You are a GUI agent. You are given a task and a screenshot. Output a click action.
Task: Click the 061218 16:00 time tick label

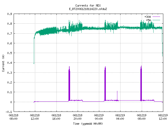click(x=56, y=117)
